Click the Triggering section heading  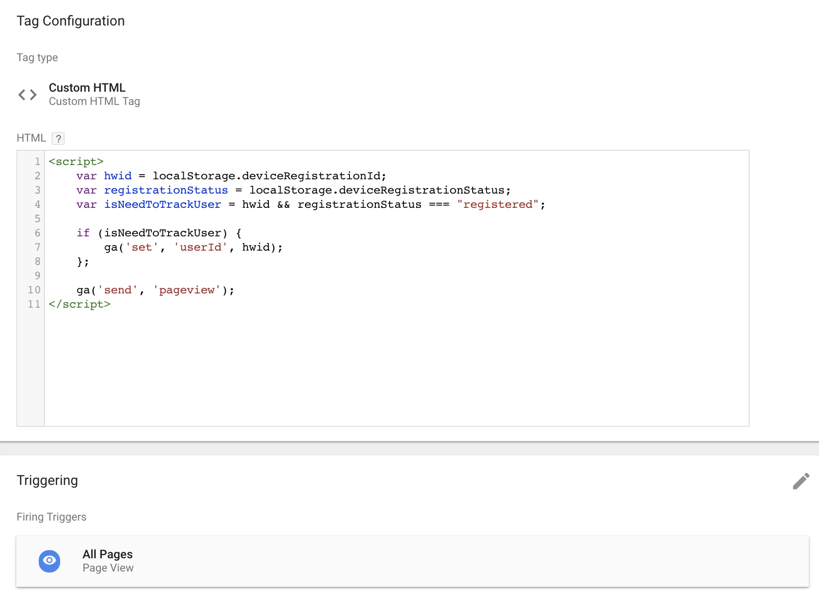pos(47,480)
